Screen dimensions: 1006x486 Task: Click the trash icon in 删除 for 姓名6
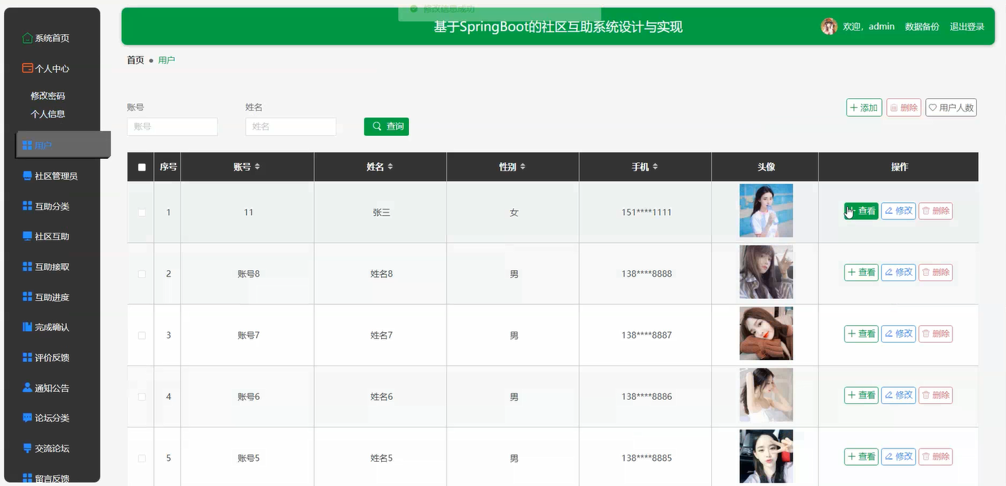926,395
